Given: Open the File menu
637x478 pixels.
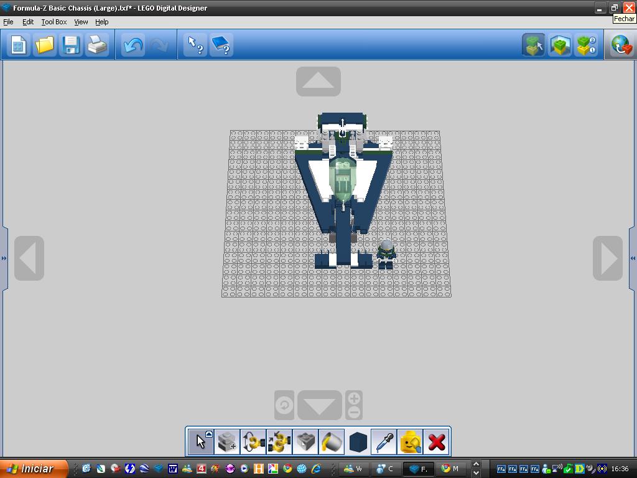Looking at the screenshot, I should 8,22.
